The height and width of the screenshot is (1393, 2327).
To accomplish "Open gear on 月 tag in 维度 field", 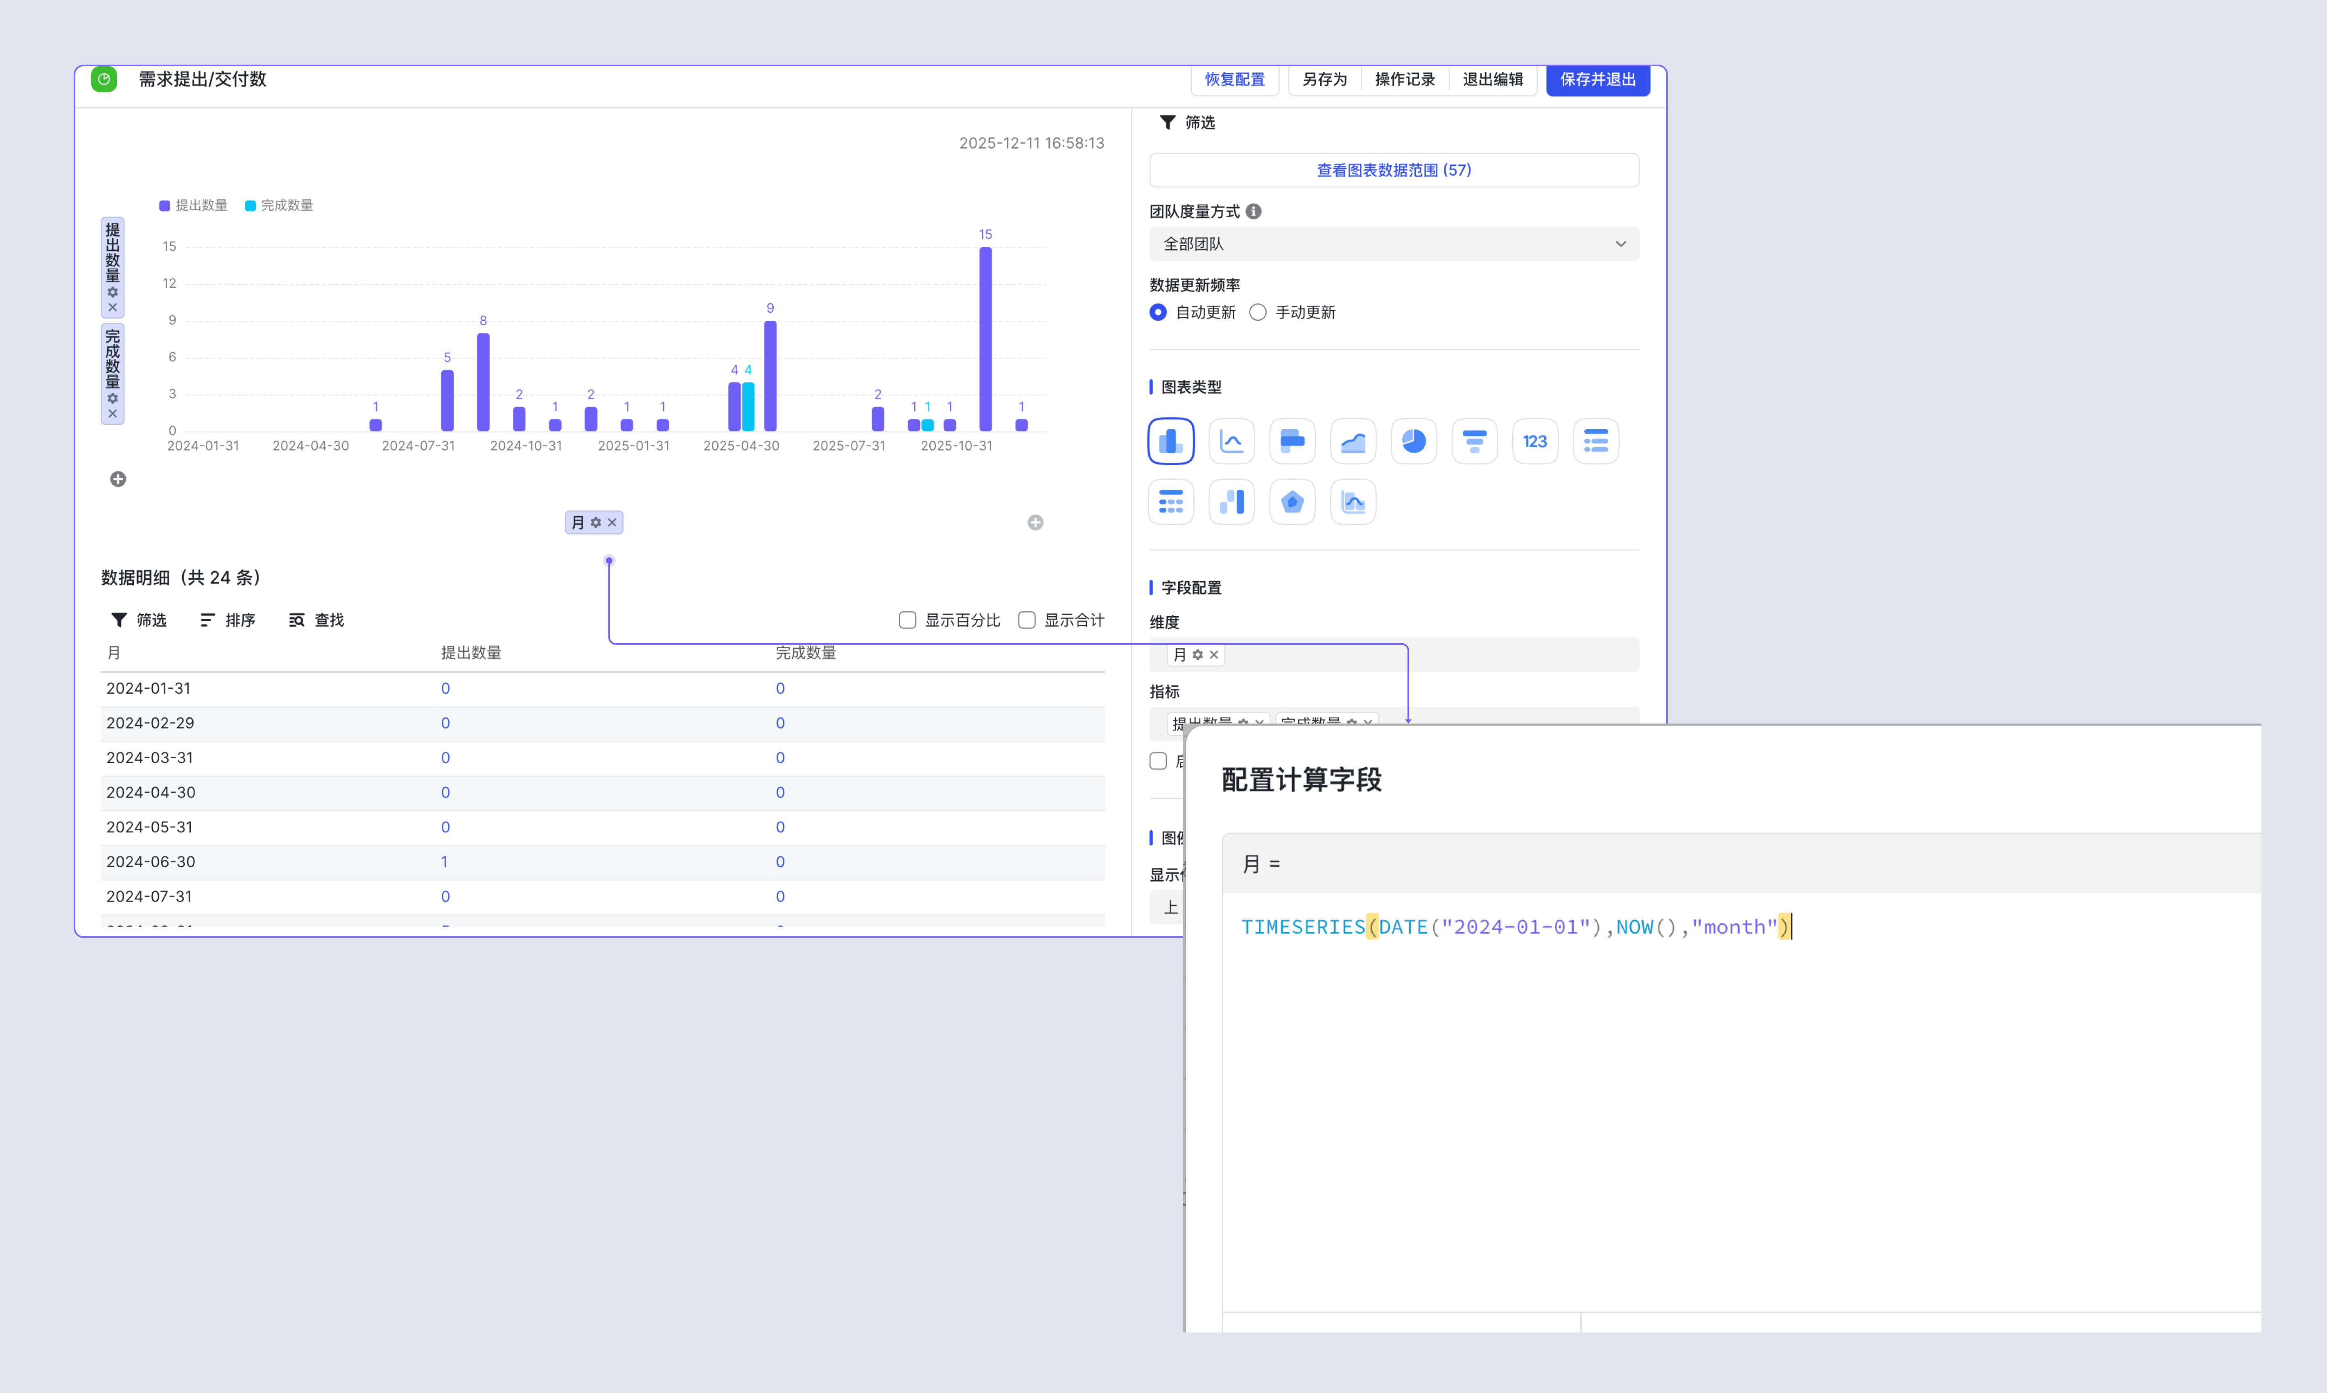I will pos(1197,655).
